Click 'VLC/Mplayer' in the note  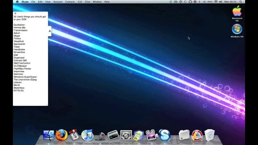[20, 66]
